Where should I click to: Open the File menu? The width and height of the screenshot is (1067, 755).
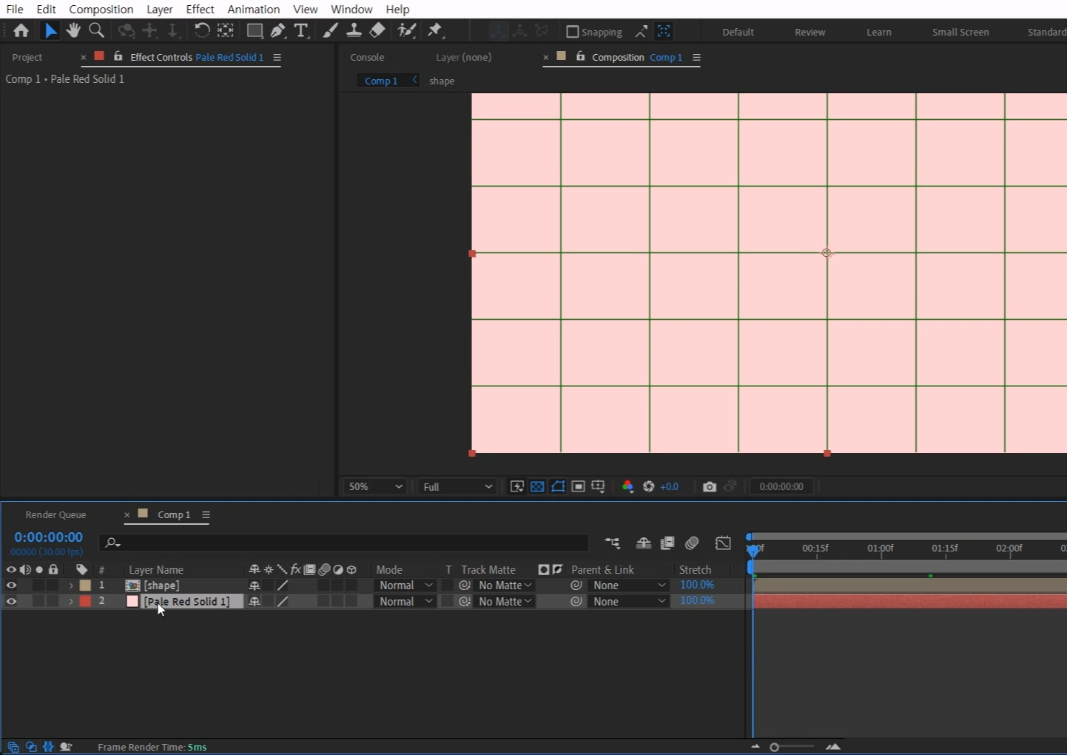(15, 9)
